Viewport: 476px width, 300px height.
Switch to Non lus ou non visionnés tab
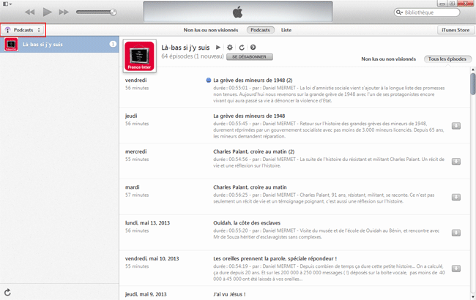(211, 30)
